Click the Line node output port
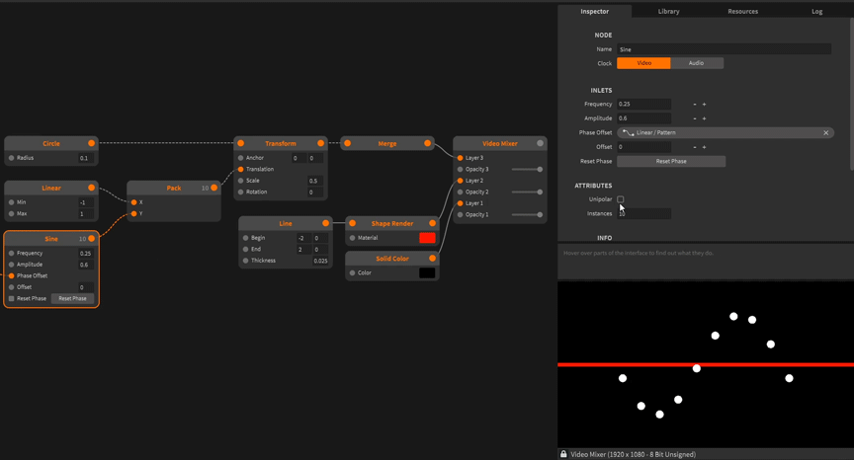This screenshot has width=854, height=460. tap(326, 223)
